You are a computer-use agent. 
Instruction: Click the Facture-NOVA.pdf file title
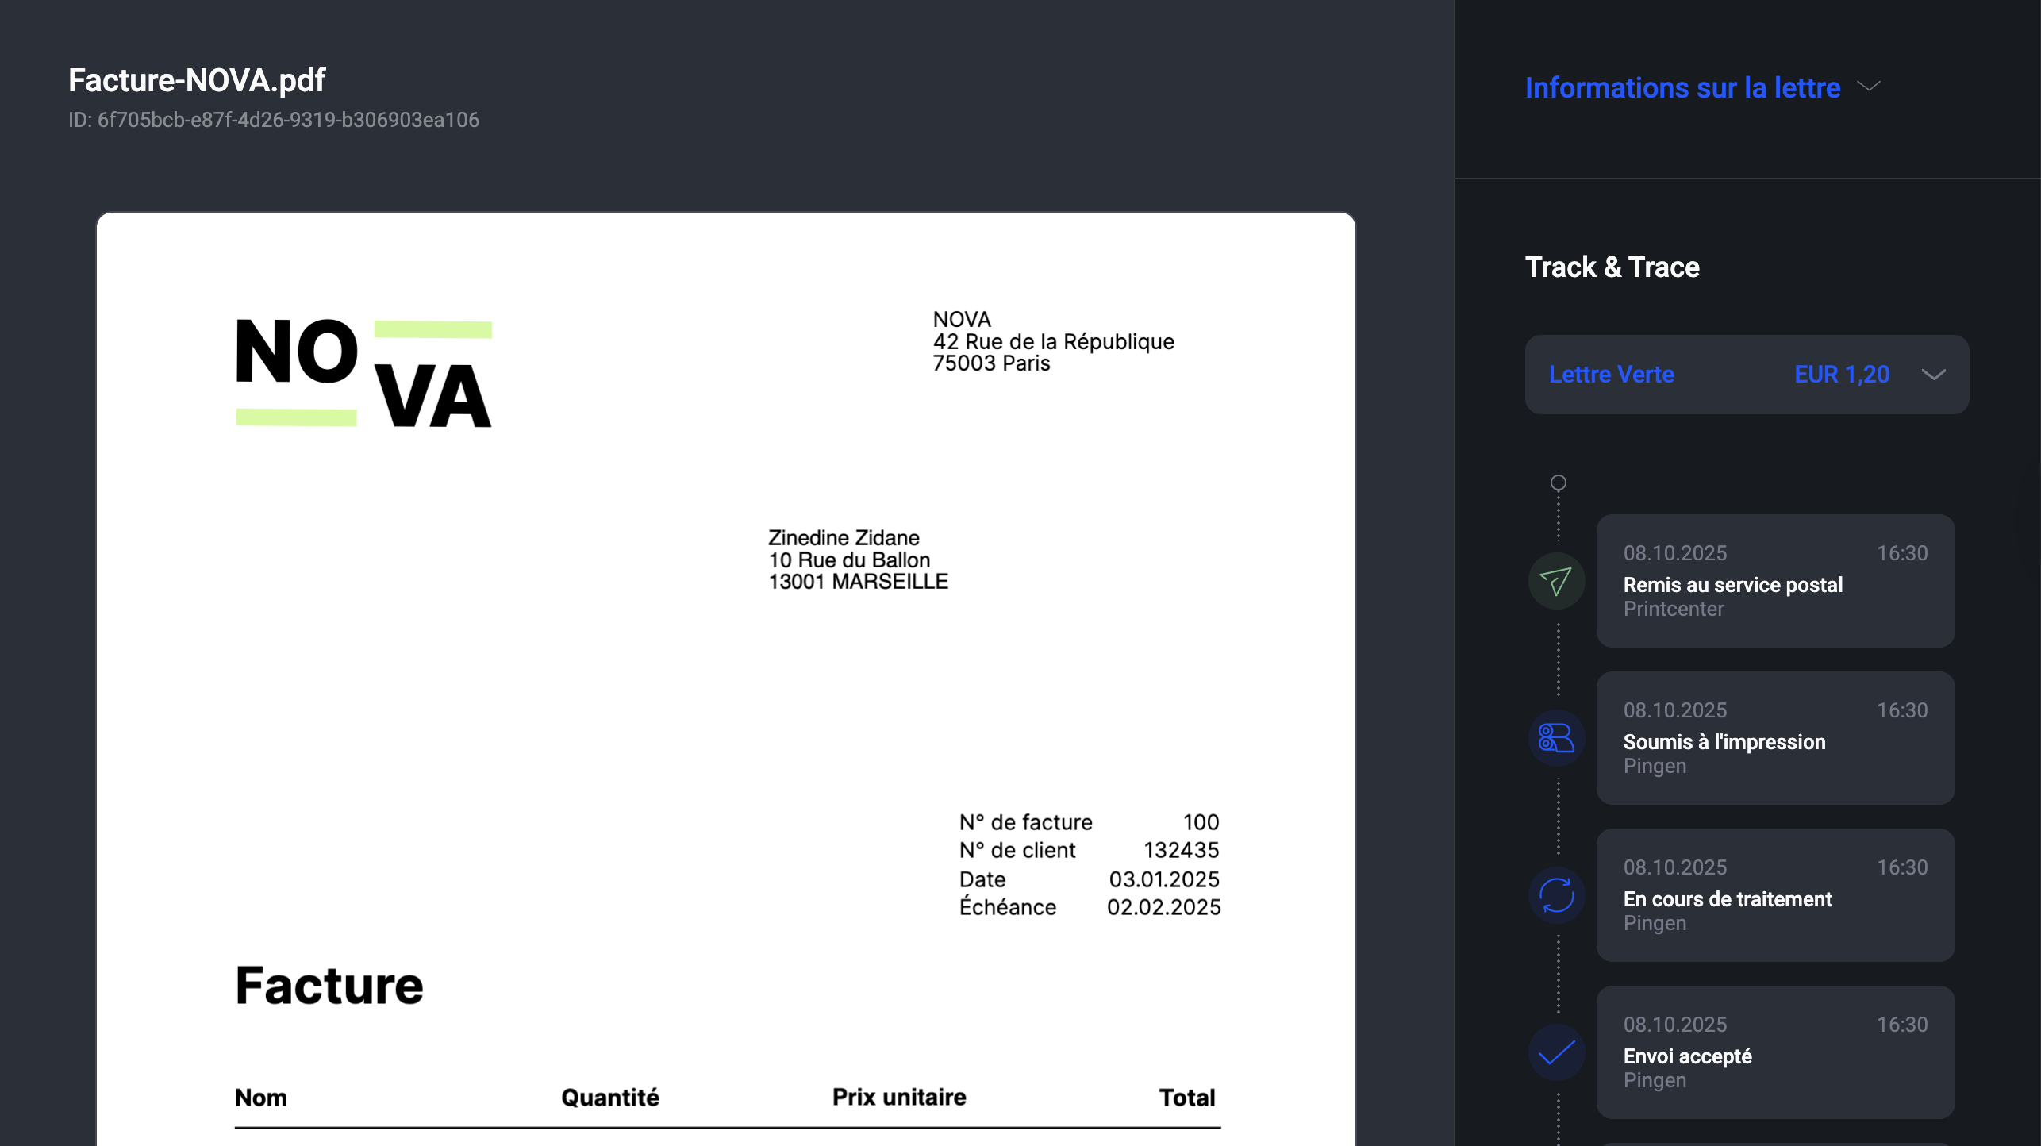(197, 80)
